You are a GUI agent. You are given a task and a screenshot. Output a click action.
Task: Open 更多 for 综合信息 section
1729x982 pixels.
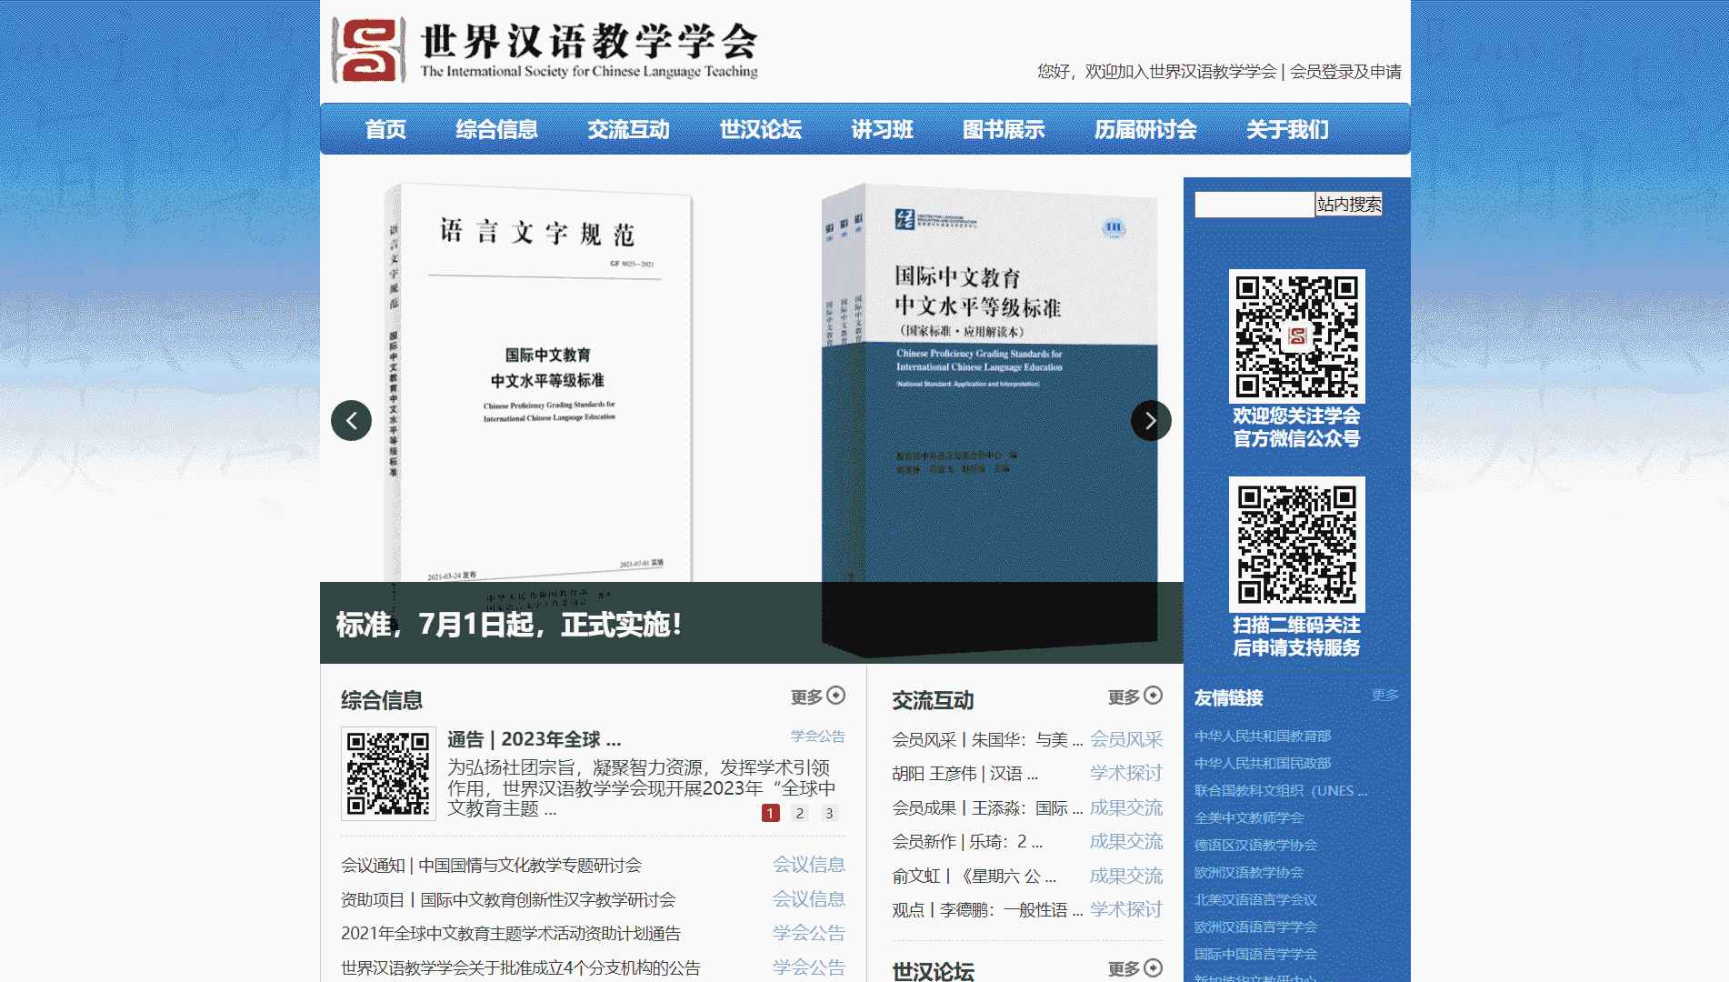[818, 696]
